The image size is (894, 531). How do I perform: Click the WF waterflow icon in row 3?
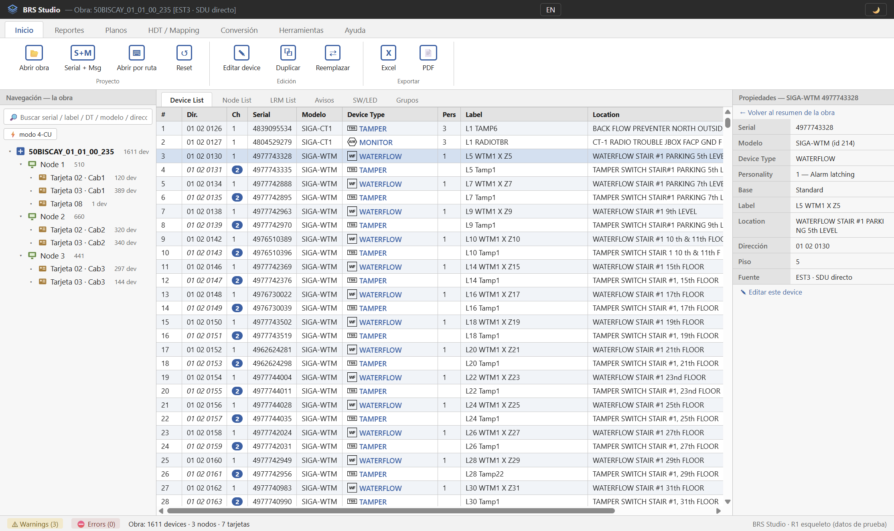pos(352,156)
